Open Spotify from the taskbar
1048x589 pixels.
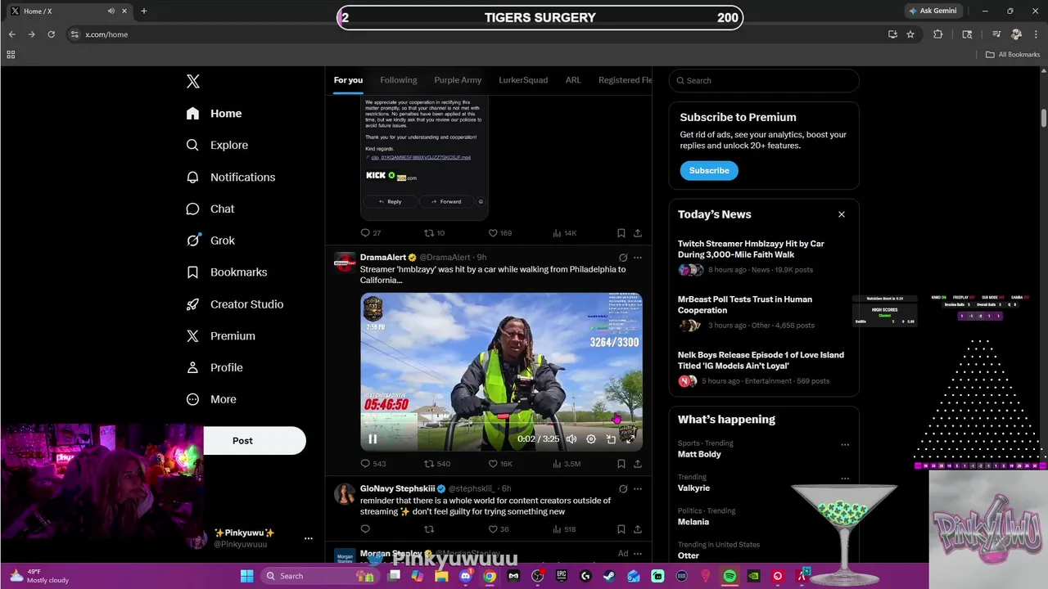[730, 576]
